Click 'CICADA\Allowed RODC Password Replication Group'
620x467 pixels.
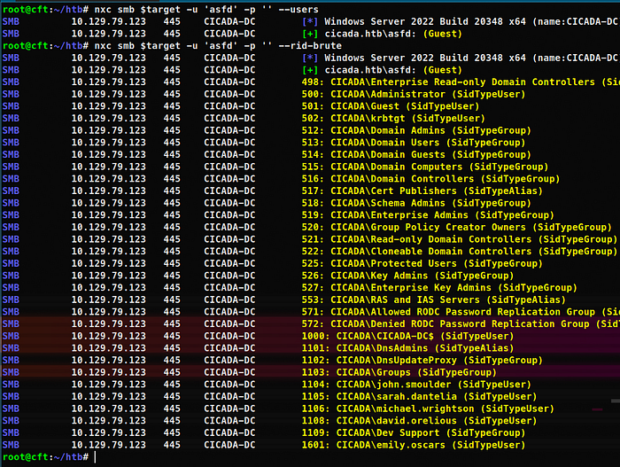click(461, 312)
